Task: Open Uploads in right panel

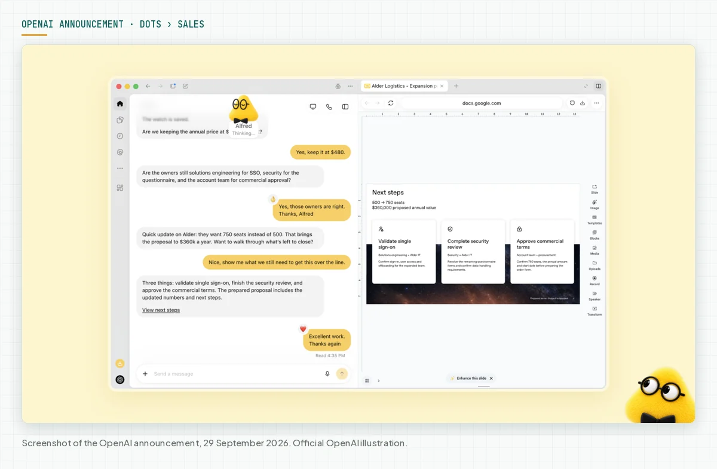Action: [x=595, y=265]
